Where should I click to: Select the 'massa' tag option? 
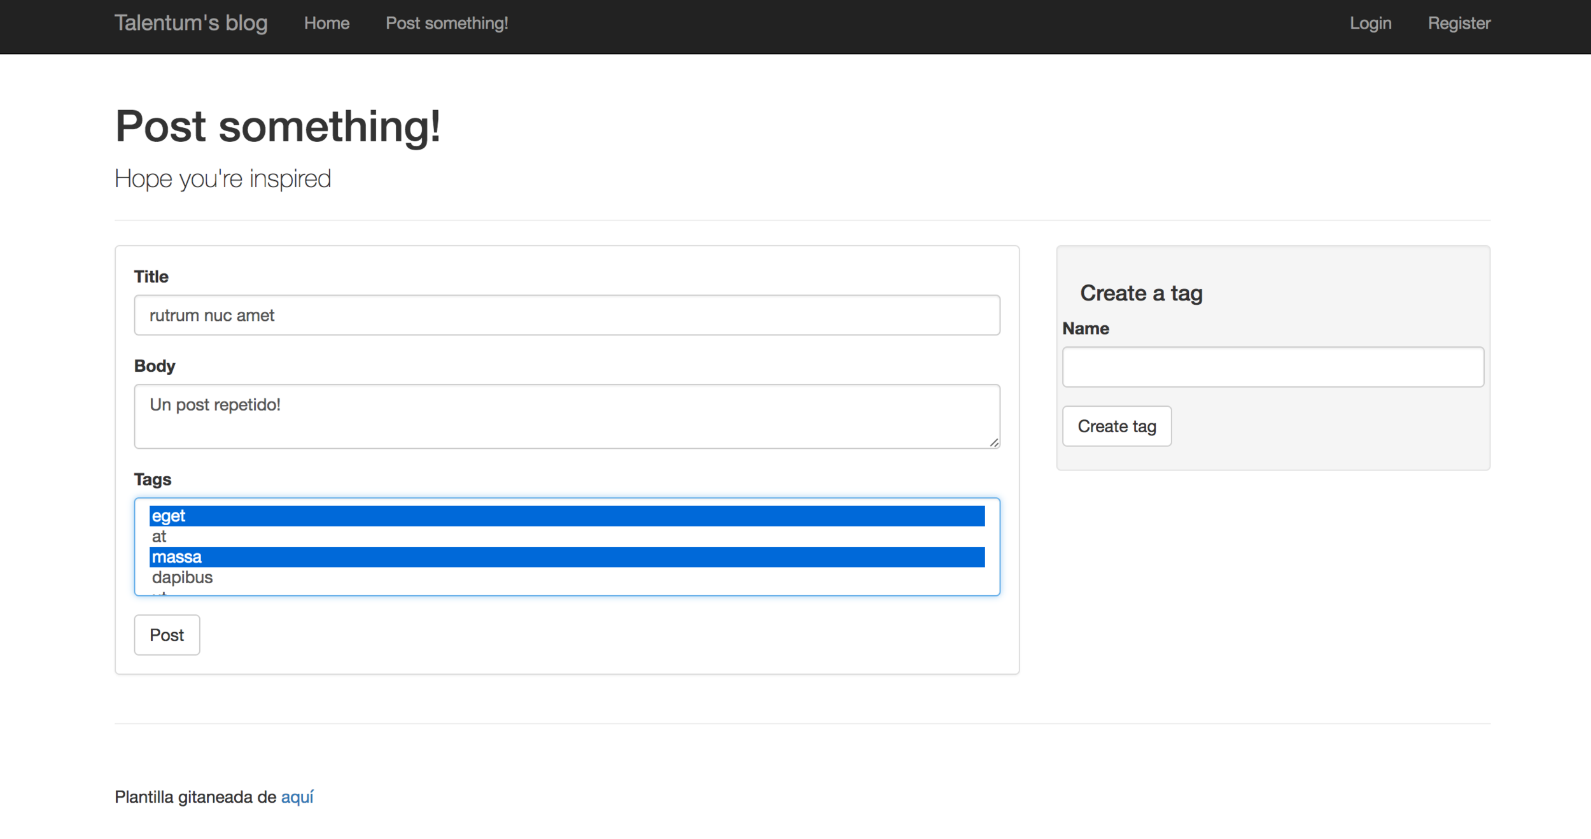(566, 557)
